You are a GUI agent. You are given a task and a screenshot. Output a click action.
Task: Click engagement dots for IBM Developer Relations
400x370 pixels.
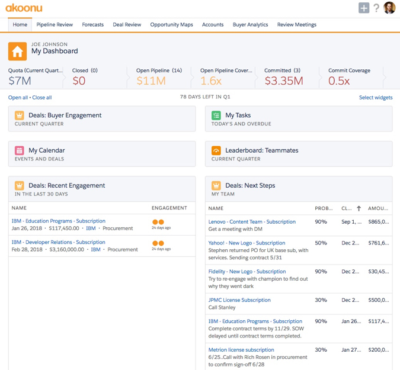[x=158, y=243]
